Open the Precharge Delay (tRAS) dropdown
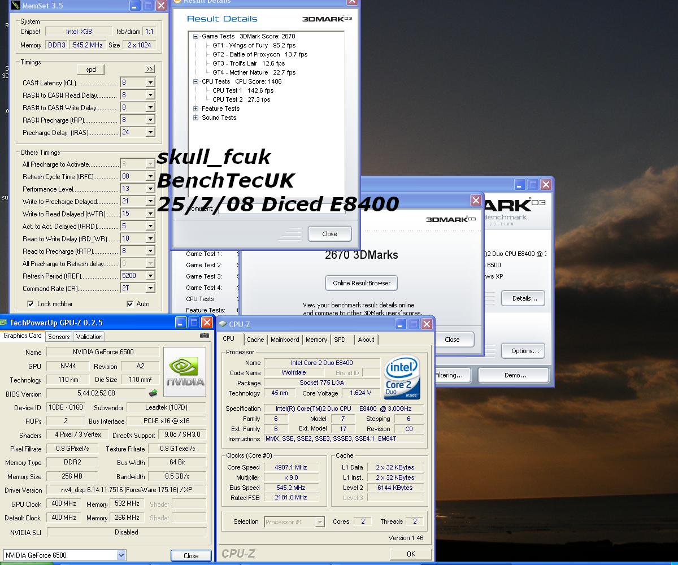The width and height of the screenshot is (678, 565). (150, 132)
